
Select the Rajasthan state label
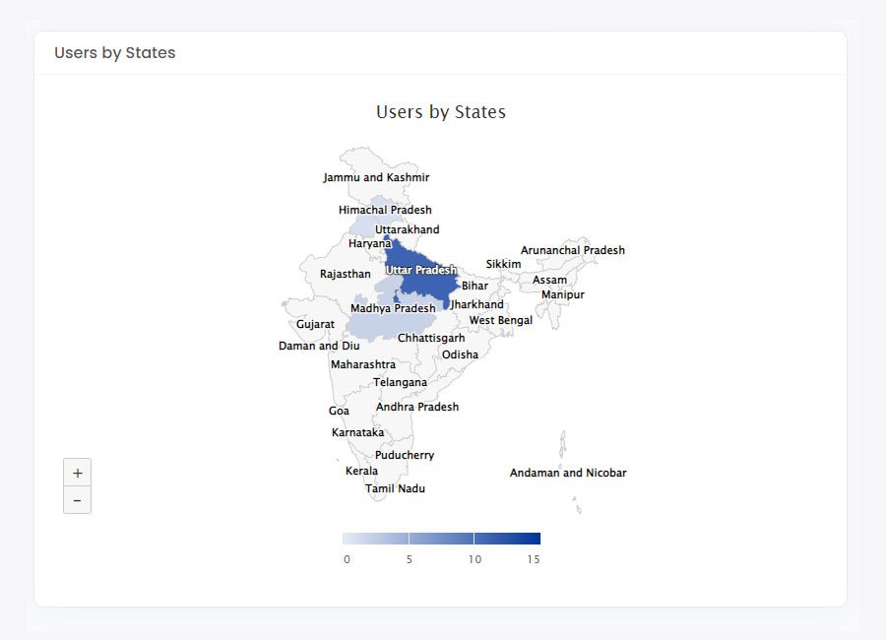coord(346,274)
